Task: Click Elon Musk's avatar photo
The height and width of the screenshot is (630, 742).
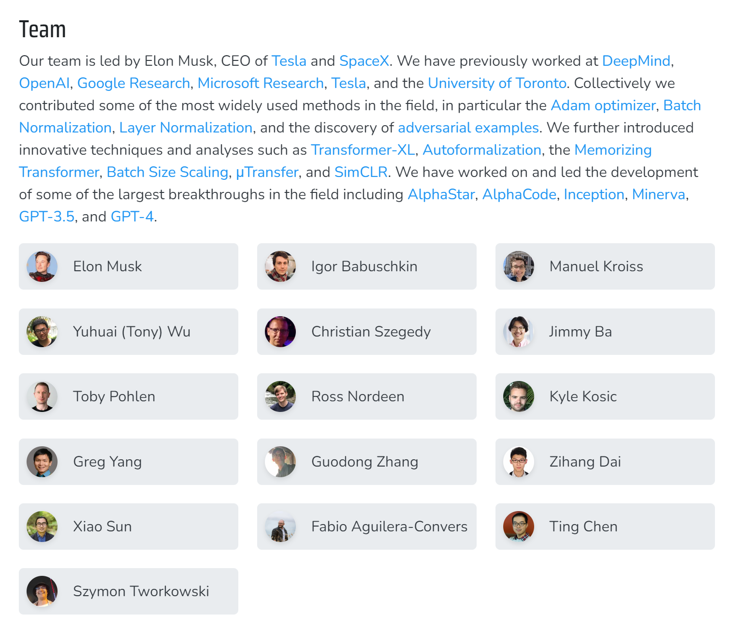Action: 42,266
